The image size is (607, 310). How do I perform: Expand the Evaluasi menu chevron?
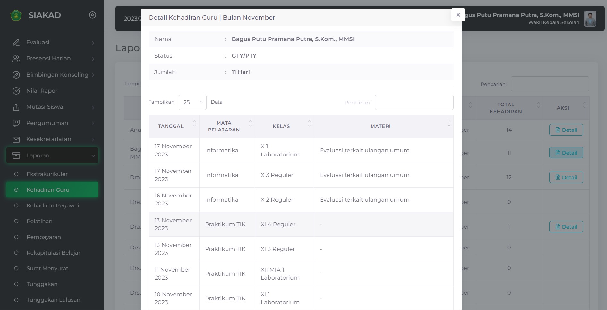93,43
